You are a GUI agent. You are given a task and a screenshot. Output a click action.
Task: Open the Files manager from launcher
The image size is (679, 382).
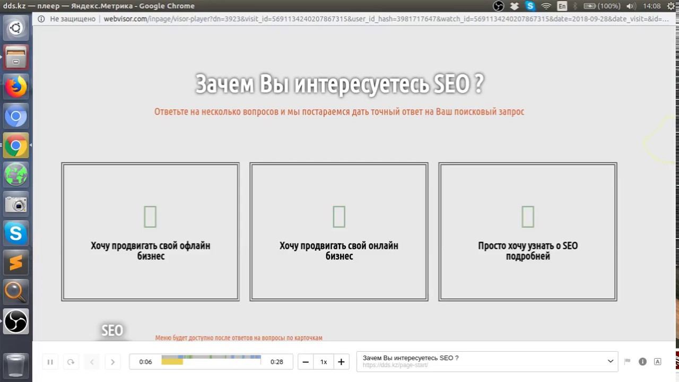[x=16, y=57]
